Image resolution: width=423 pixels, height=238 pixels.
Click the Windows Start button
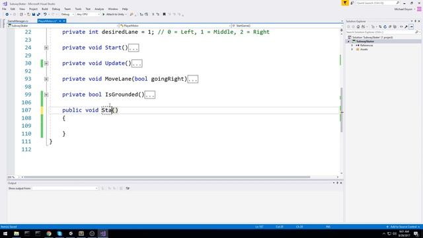[5, 233]
